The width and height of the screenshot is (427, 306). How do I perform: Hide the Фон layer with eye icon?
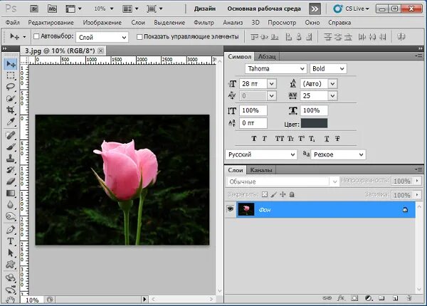point(231,209)
